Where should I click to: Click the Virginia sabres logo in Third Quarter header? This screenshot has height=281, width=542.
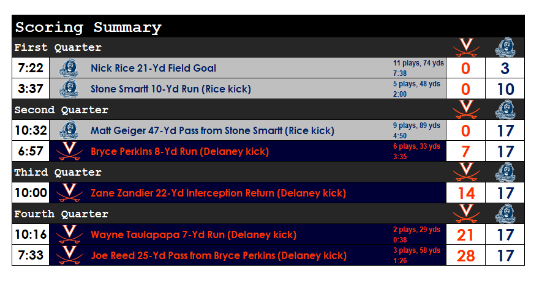(x=465, y=172)
